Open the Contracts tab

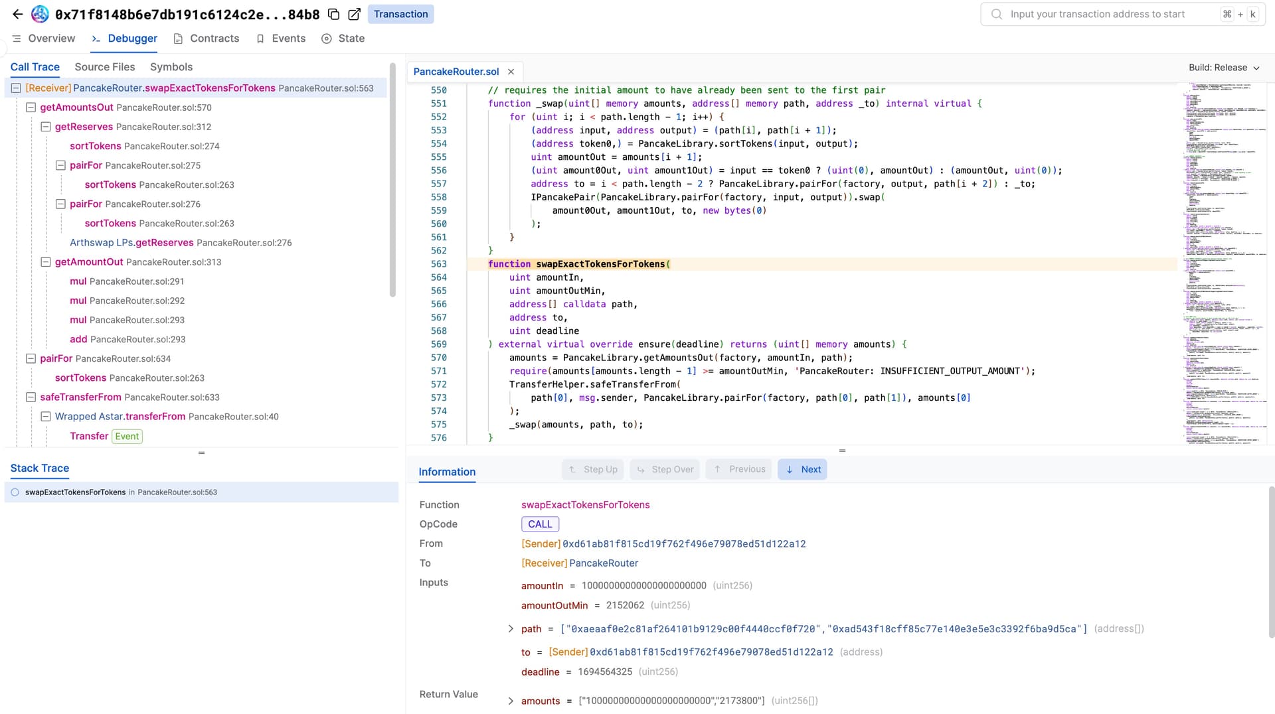pyautogui.click(x=207, y=38)
